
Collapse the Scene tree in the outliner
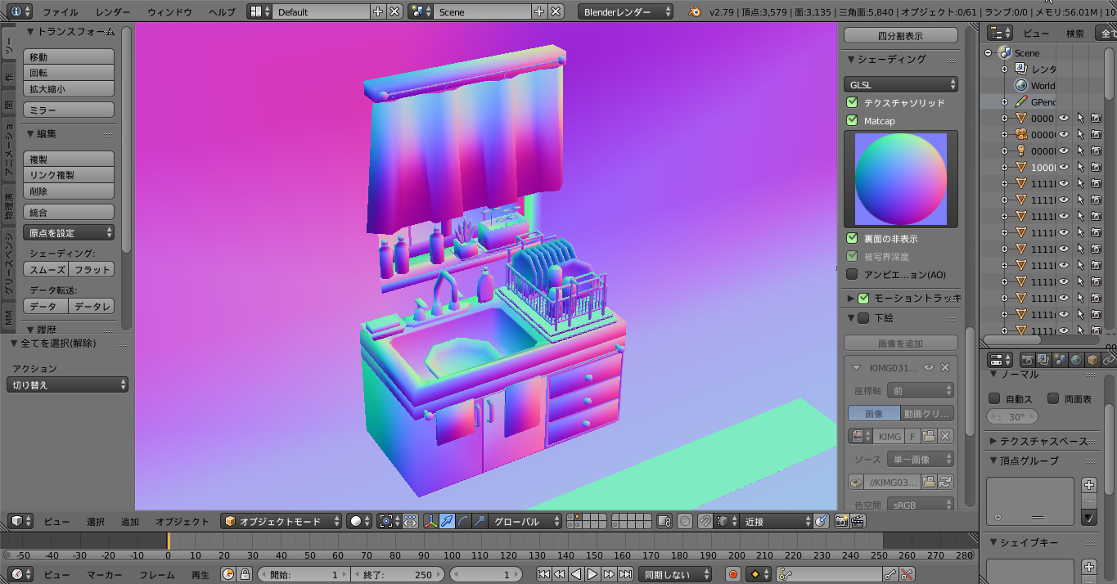tap(989, 52)
